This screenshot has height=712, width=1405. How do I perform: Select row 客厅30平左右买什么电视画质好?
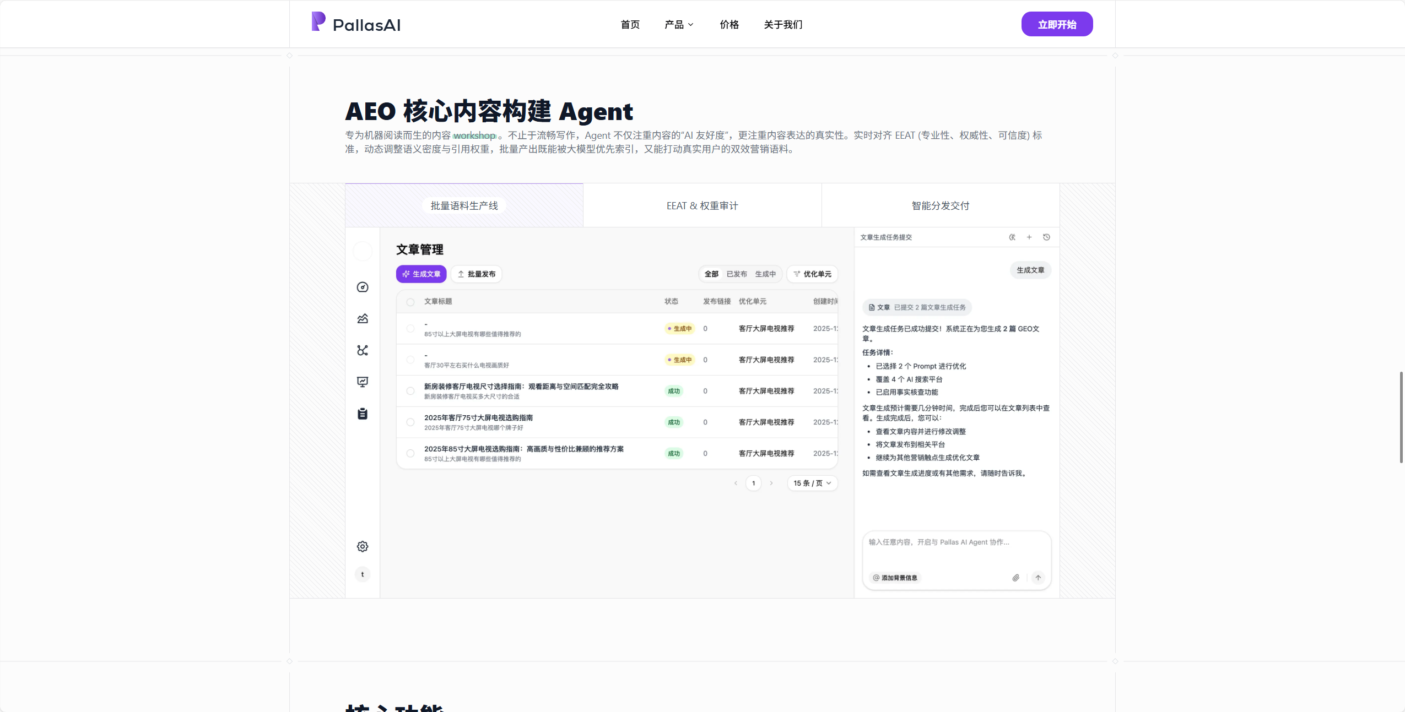click(x=410, y=360)
